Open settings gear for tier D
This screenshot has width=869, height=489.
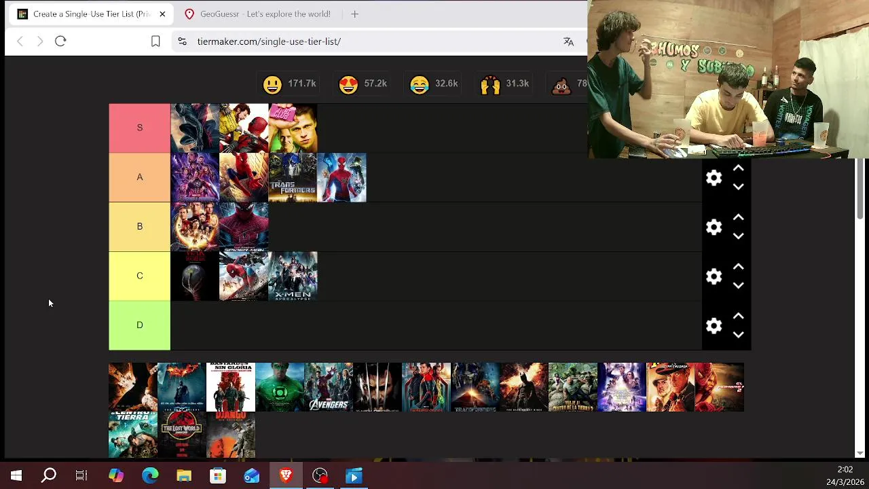click(x=714, y=326)
